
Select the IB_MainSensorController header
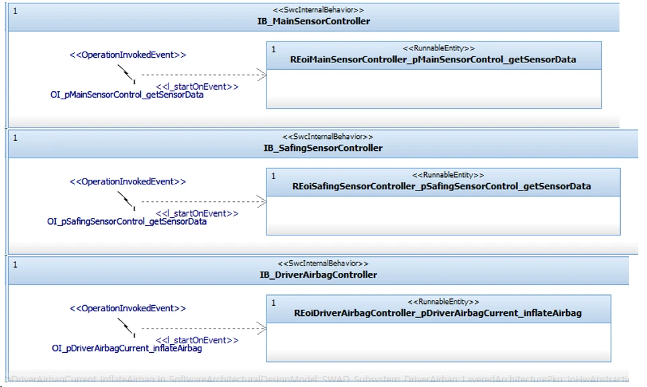pyautogui.click(x=313, y=21)
